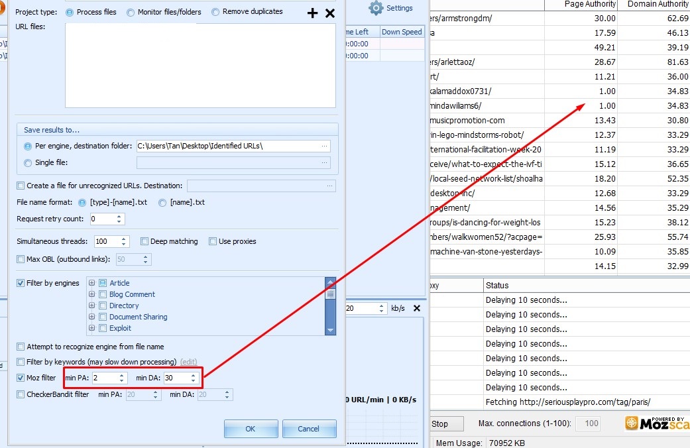The width and height of the screenshot is (690, 448).
Task: Select the Monitor files/folders project type
Action: [131, 13]
